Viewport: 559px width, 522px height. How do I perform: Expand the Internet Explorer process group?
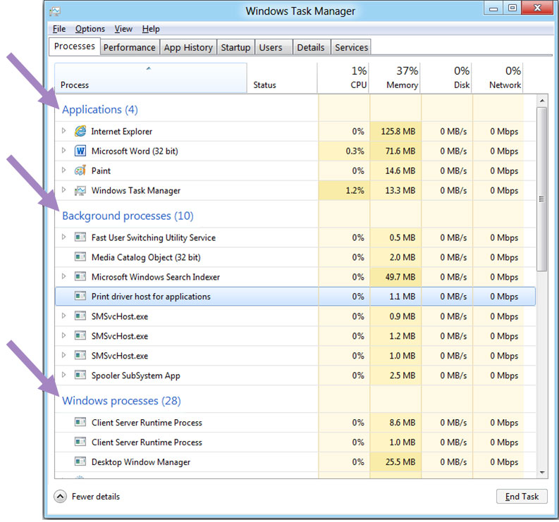pyautogui.click(x=63, y=132)
